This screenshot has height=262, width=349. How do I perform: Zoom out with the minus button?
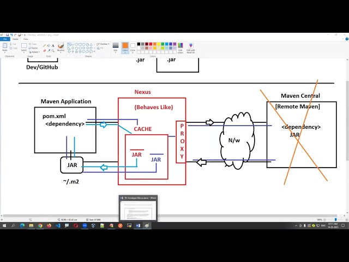[x=324, y=219]
